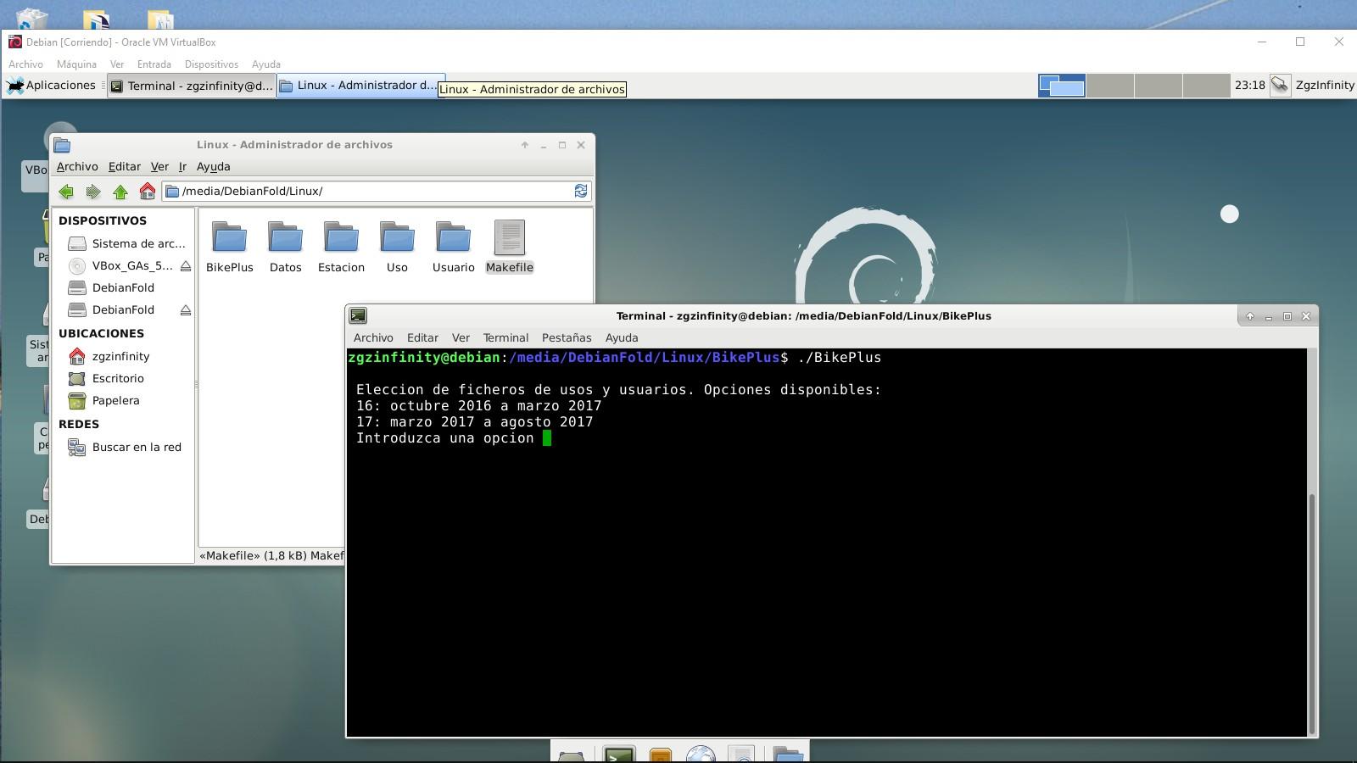Go to home folder using house icon

pyautogui.click(x=148, y=192)
